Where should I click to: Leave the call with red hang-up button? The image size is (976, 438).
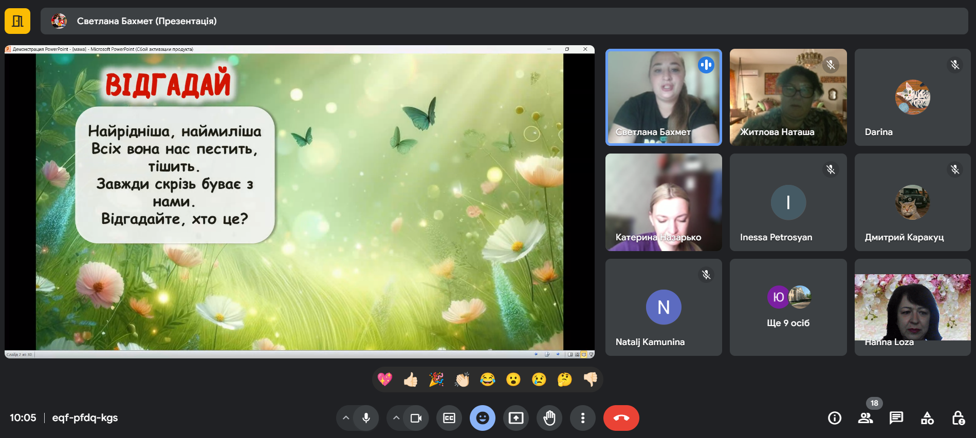click(621, 418)
